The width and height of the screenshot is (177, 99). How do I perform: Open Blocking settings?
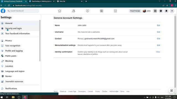coord(20,61)
